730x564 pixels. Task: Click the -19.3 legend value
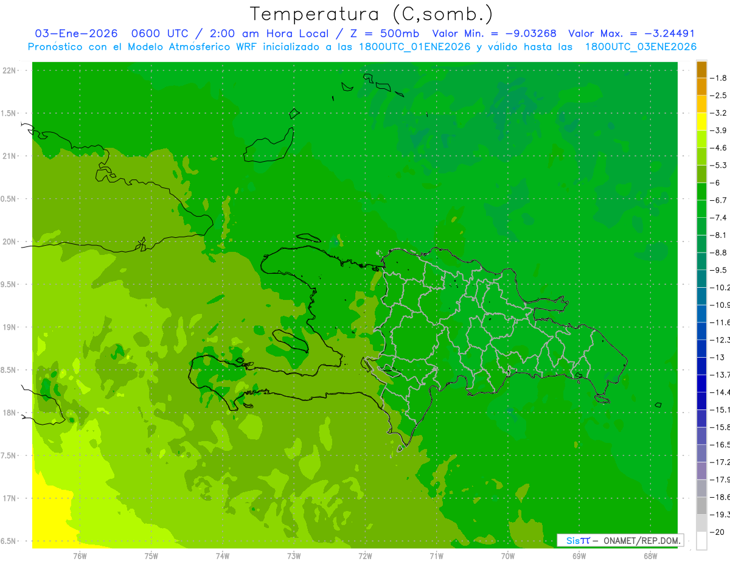pos(720,515)
